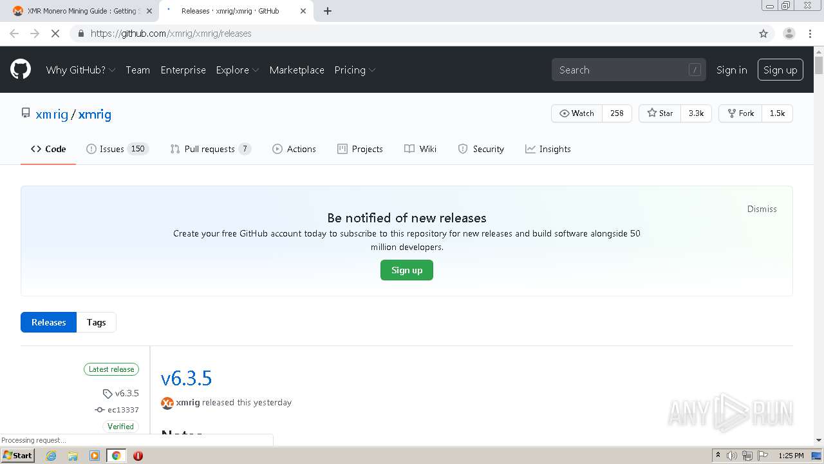Viewport: 824px width, 464px height.
Task: Switch to the Code tab
Action: pos(48,149)
